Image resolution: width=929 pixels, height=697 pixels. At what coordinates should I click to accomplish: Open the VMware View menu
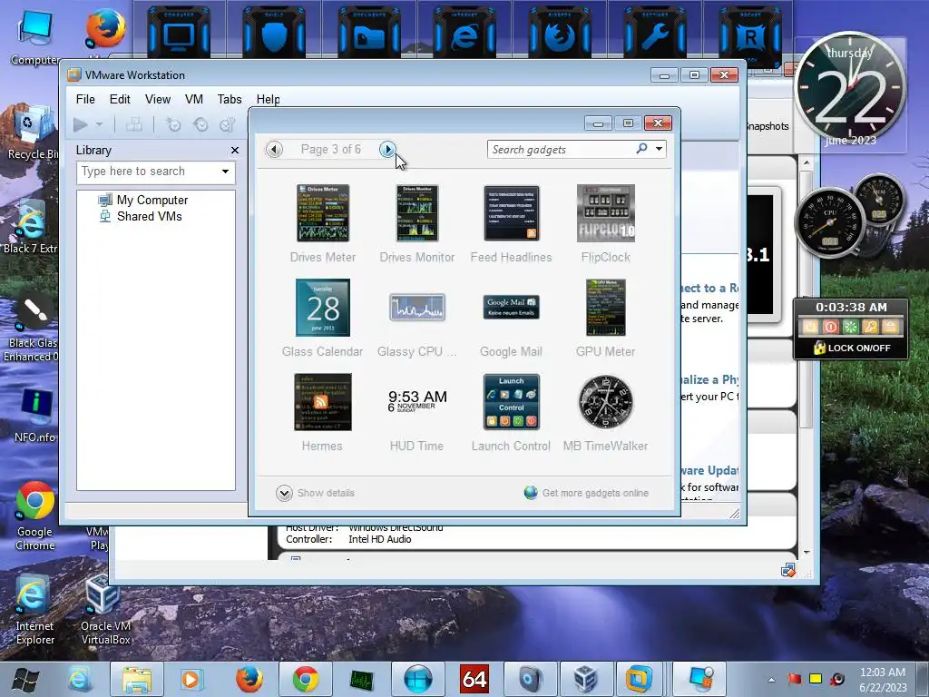[158, 100]
